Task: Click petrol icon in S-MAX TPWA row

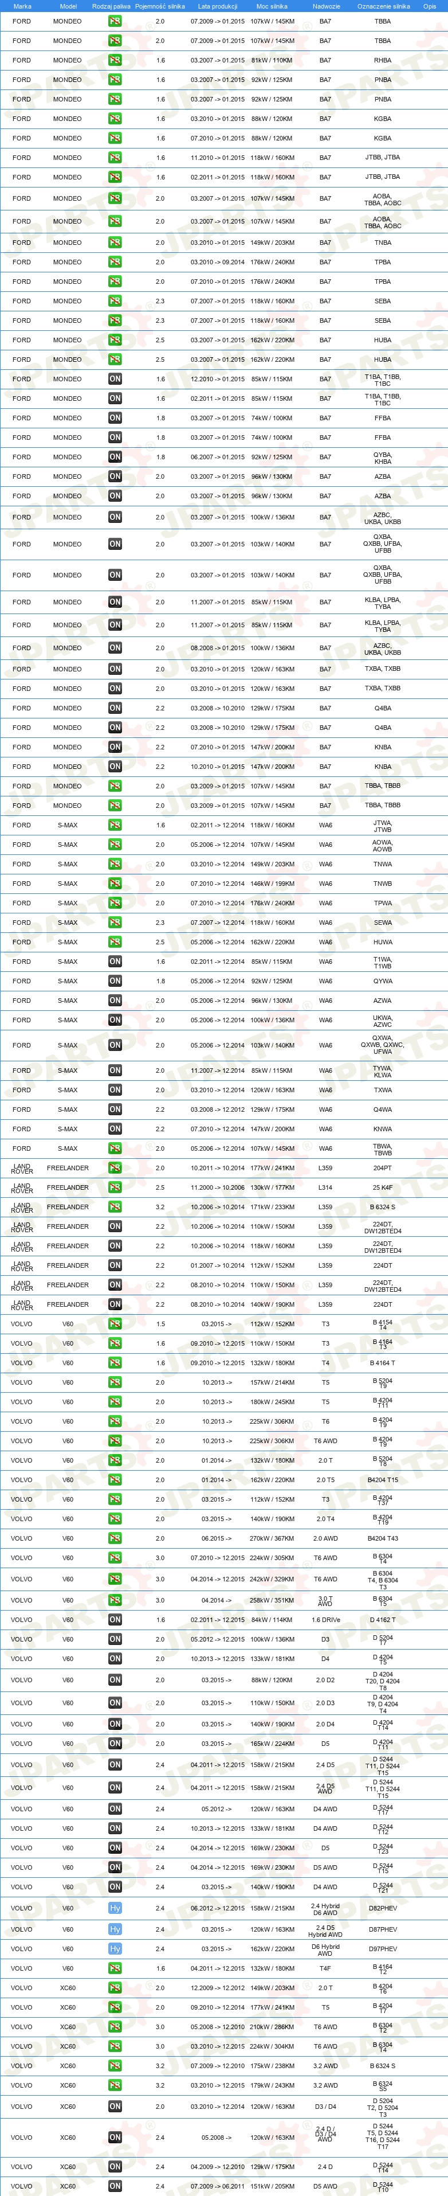Action: click(115, 903)
